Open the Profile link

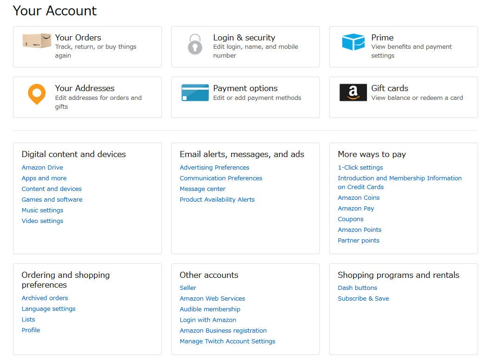coord(31,330)
